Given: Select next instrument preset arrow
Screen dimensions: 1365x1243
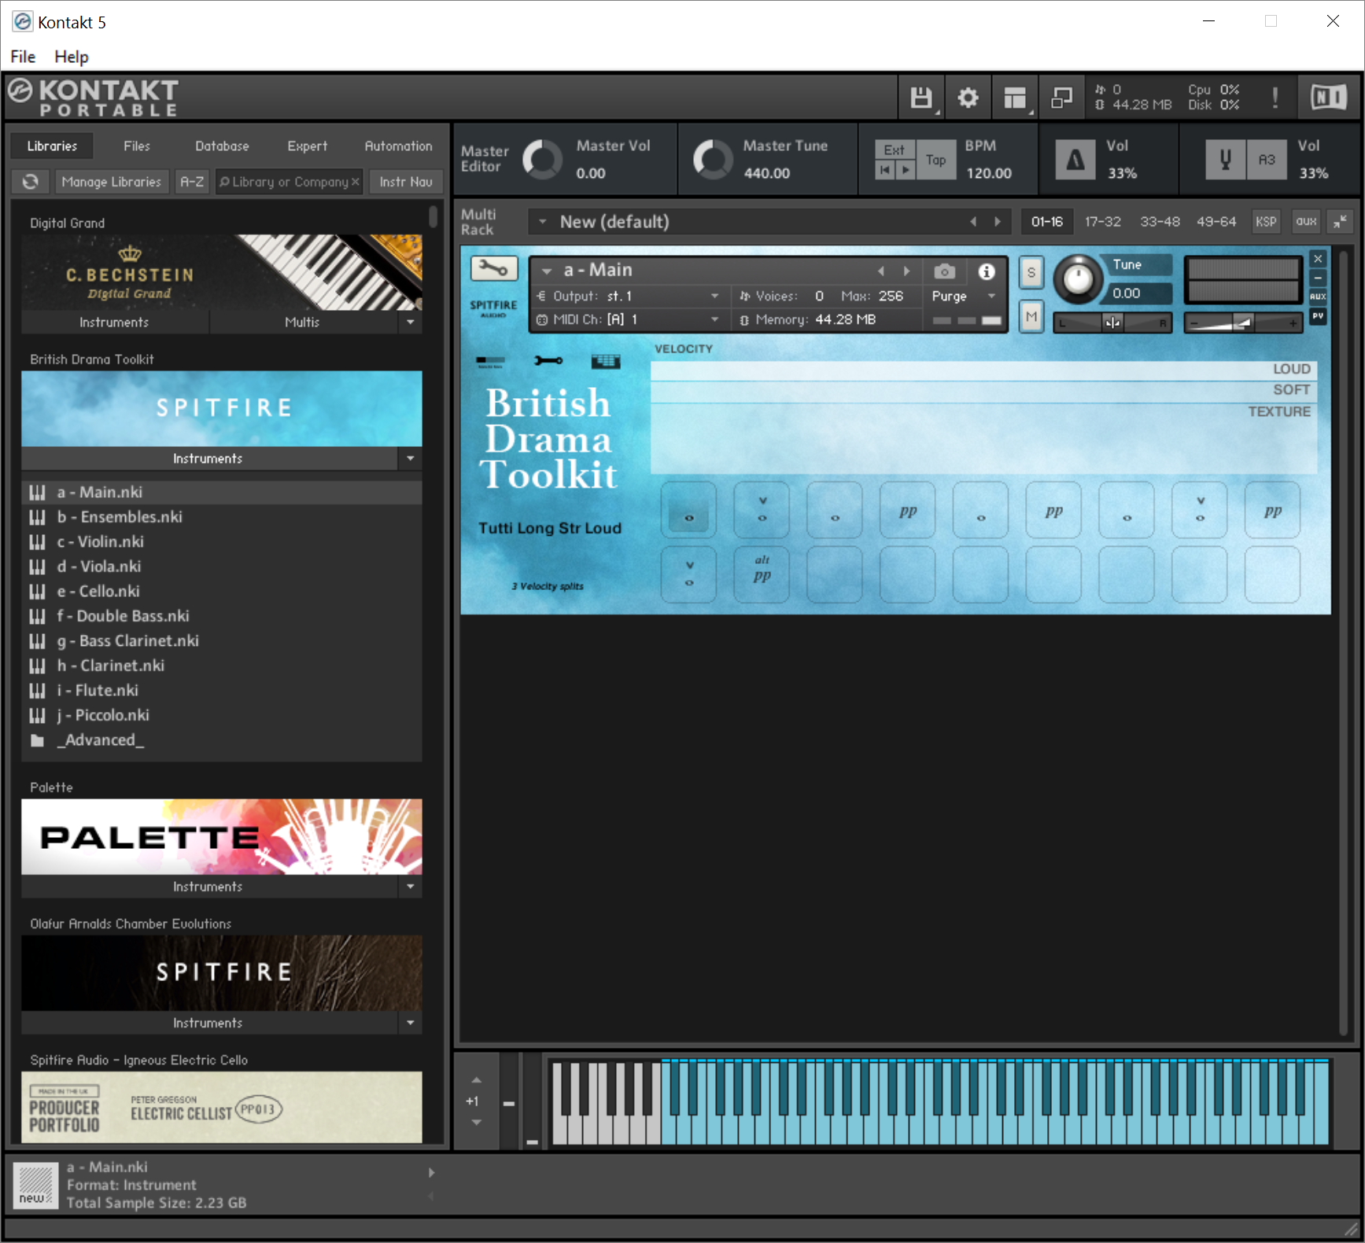Looking at the screenshot, I should pyautogui.click(x=907, y=271).
